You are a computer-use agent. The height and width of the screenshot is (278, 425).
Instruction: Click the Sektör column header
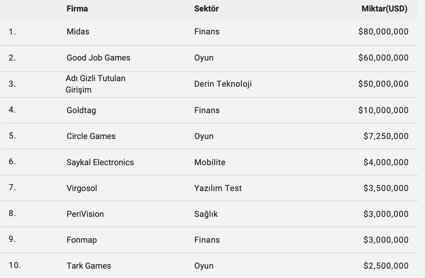(x=206, y=9)
